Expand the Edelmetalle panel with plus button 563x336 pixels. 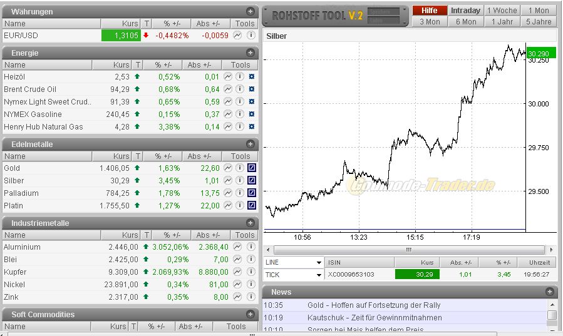click(x=251, y=144)
